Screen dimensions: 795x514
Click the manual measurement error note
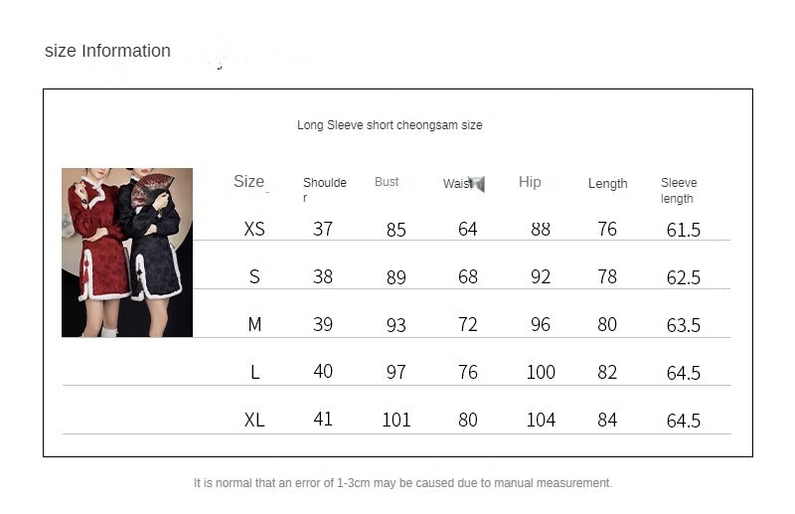pyautogui.click(x=402, y=483)
